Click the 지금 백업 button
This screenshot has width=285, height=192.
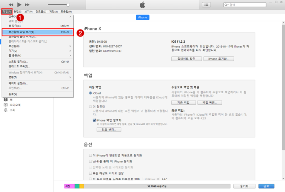183,103
